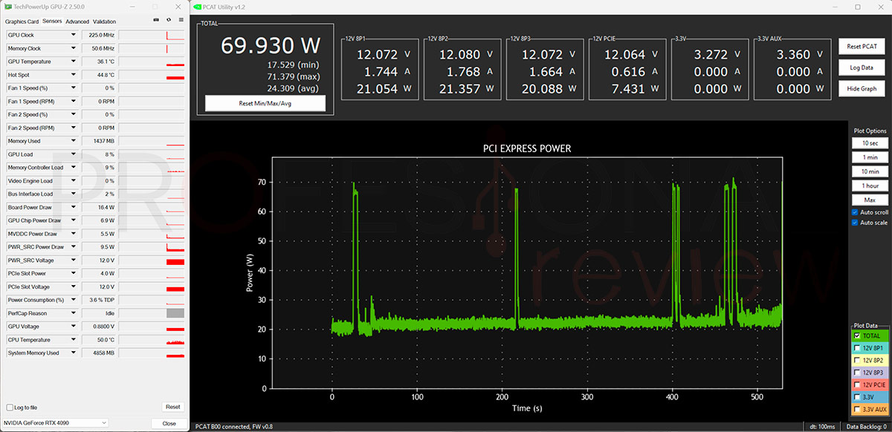Select the Sensors tab in GPU-Z
Viewport: 892px width, 432px height.
52,22
